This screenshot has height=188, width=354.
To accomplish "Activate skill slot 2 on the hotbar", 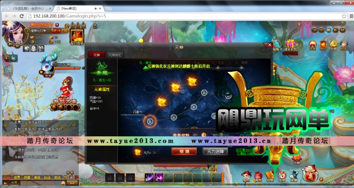I will coord(159,178).
